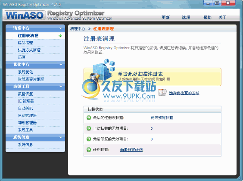Click the 计划扫描 label
Image resolution: width=243 pixels, height=181 pixels.
101,150
